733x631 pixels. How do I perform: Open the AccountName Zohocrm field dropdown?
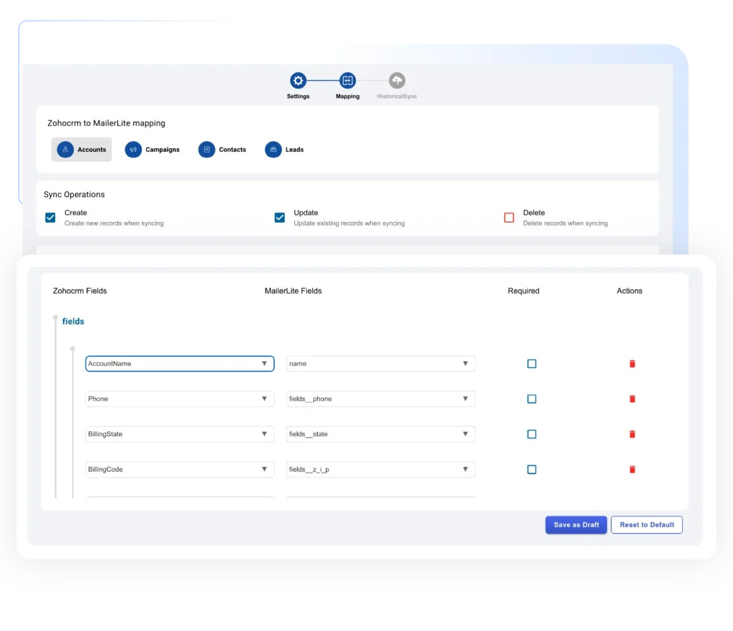click(x=179, y=364)
